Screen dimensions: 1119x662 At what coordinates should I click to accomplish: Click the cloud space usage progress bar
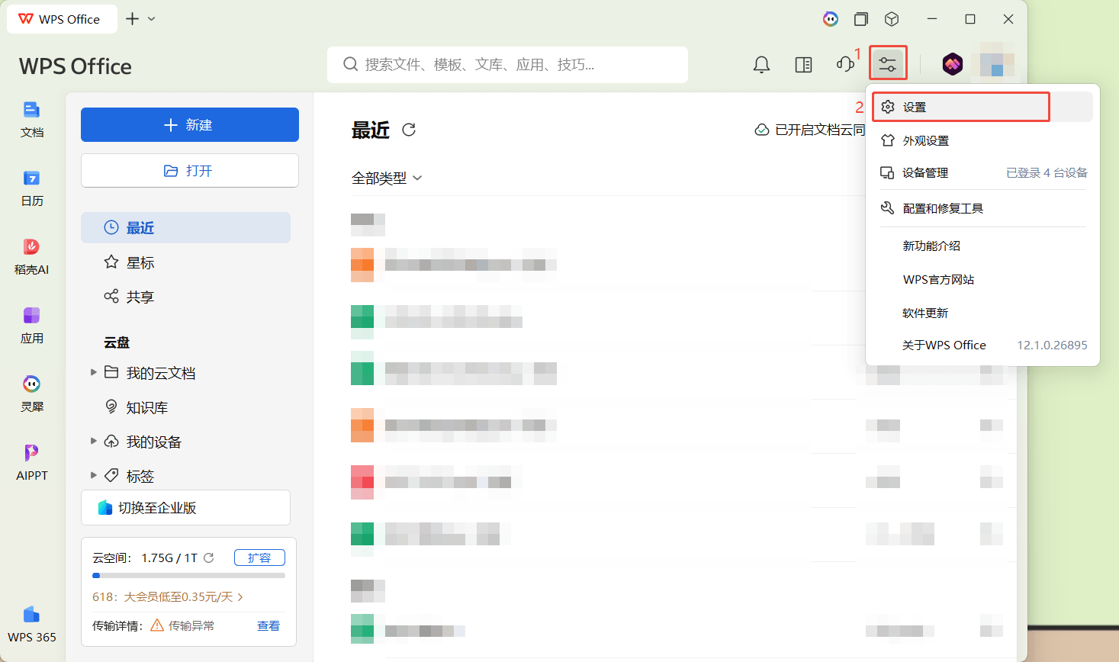click(188, 575)
